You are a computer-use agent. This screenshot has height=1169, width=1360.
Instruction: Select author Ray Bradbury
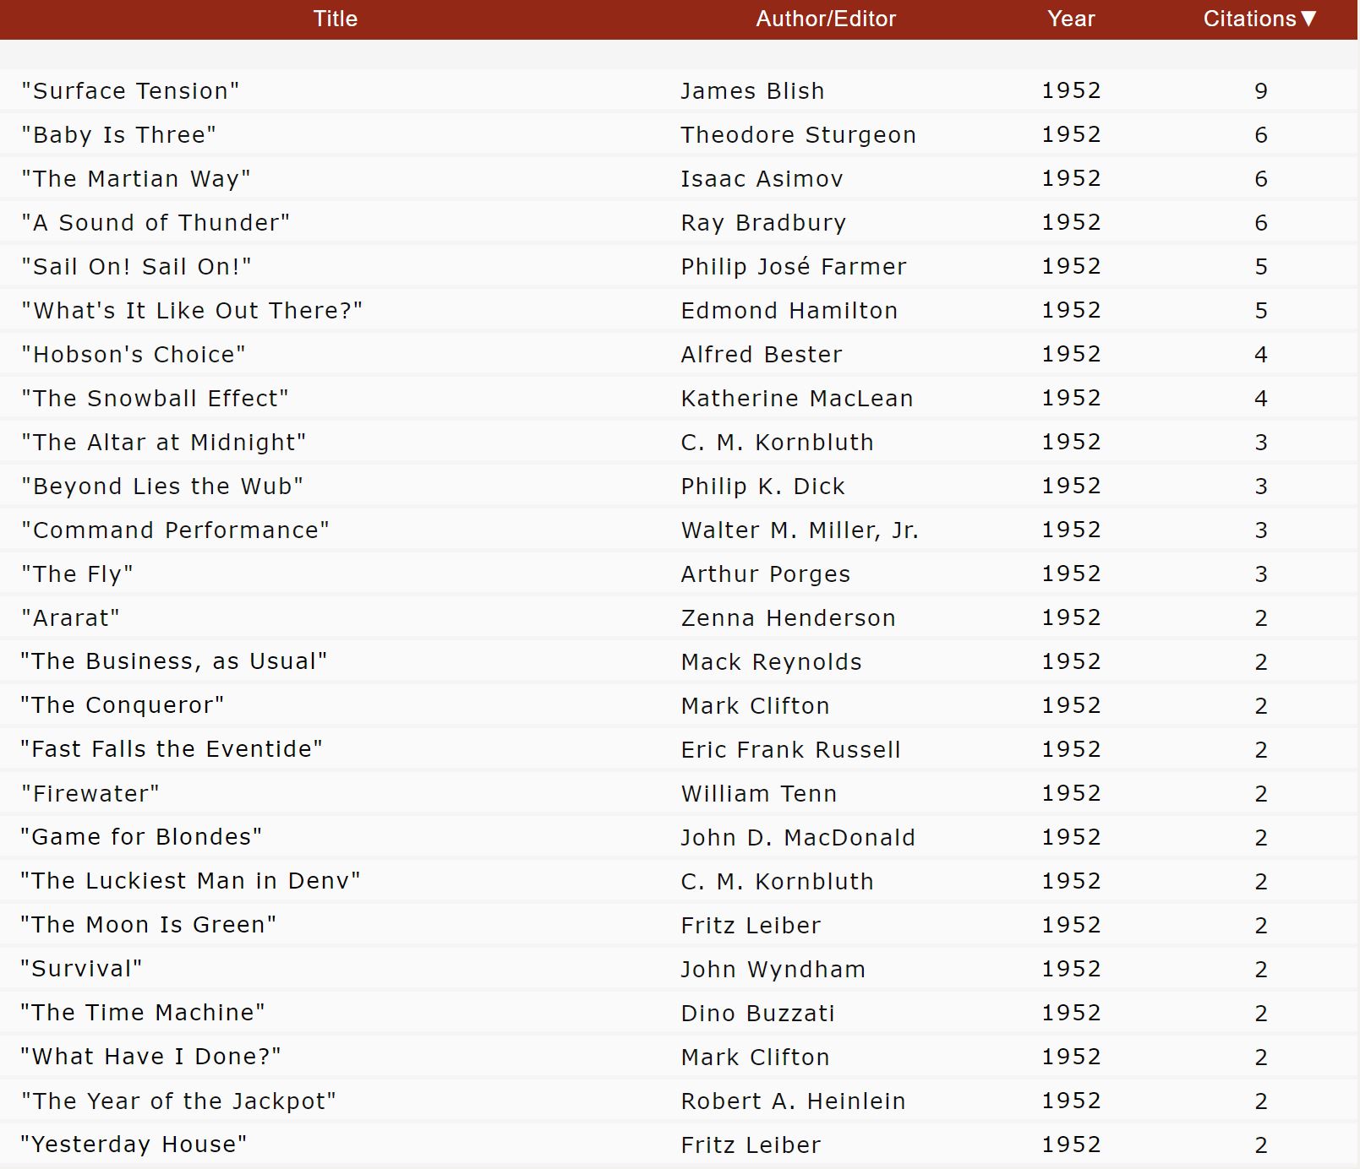[763, 222]
